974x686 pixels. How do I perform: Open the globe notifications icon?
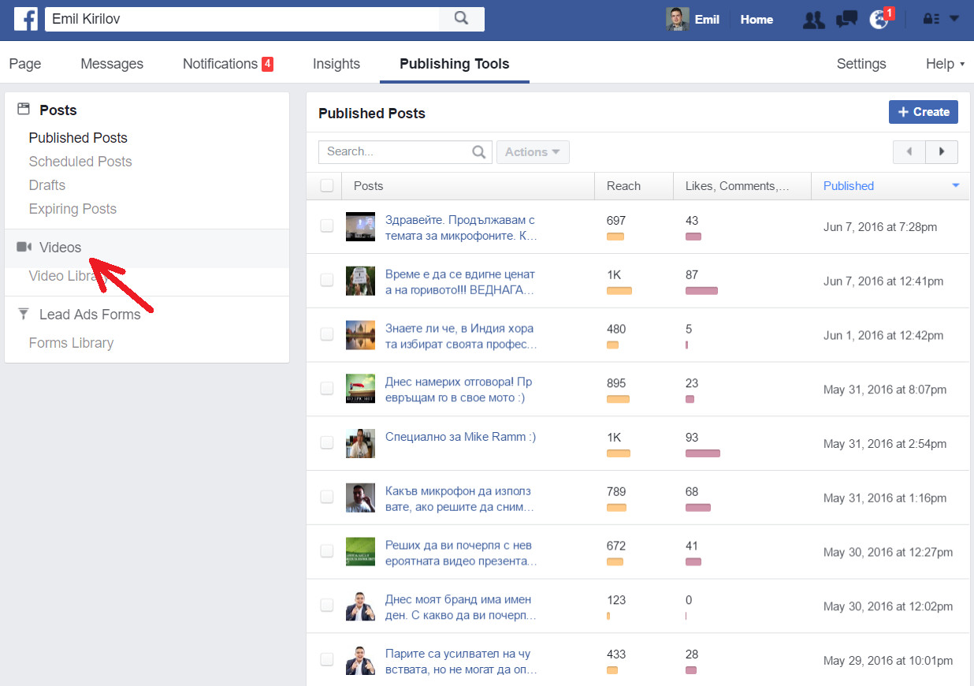coord(879,20)
